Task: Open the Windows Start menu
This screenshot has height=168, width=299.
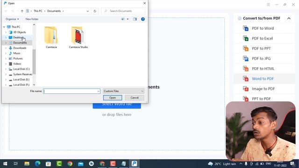Action: 5,164
